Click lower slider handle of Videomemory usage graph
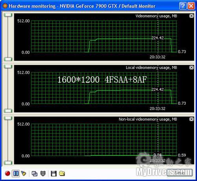This screenshot has height=181, width=197. tap(8, 59)
